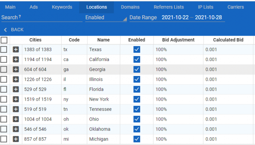Expand cities for California row
Screen dimensions: 255x145
tap(16, 59)
